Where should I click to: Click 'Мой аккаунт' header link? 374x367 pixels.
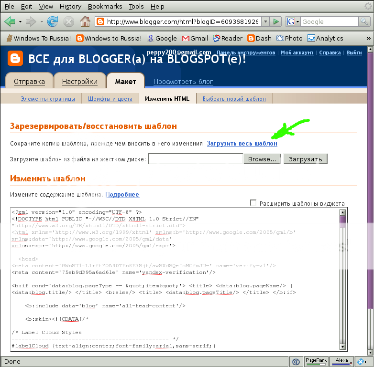[x=297, y=52]
